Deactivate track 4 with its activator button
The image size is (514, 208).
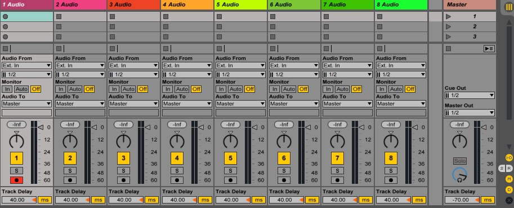[177, 159]
